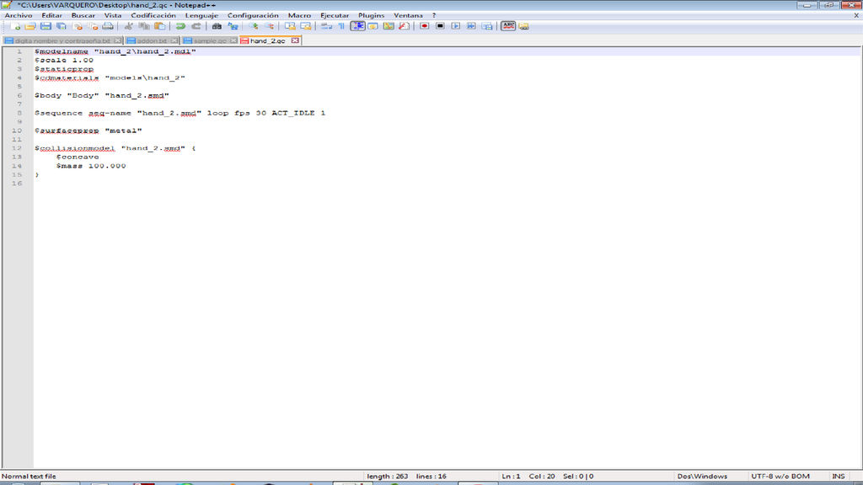Click the Zoom Out toolbar icon
Viewport: 863px width, 485px height.
[269, 26]
